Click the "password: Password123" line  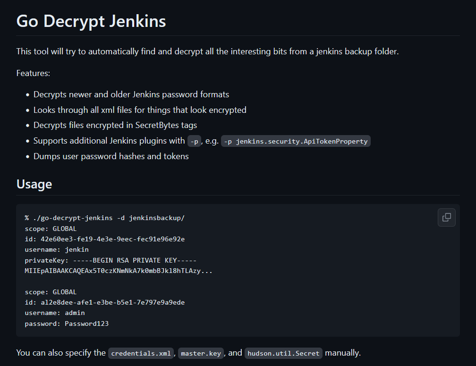click(x=67, y=323)
